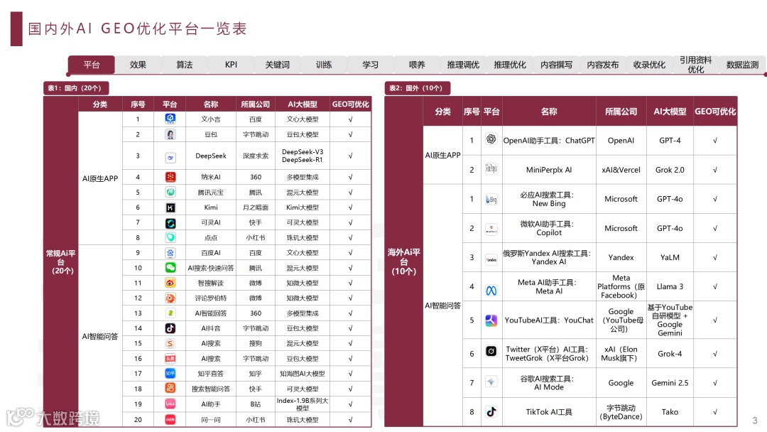
Task: Open the 引用资料优化 tab
Action: tap(695, 65)
